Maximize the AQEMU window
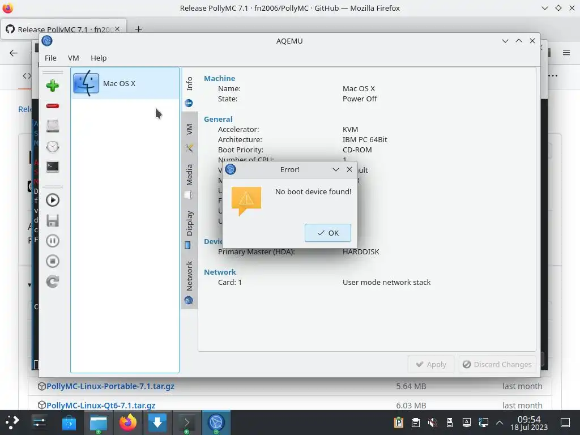The image size is (580, 435). (519, 41)
